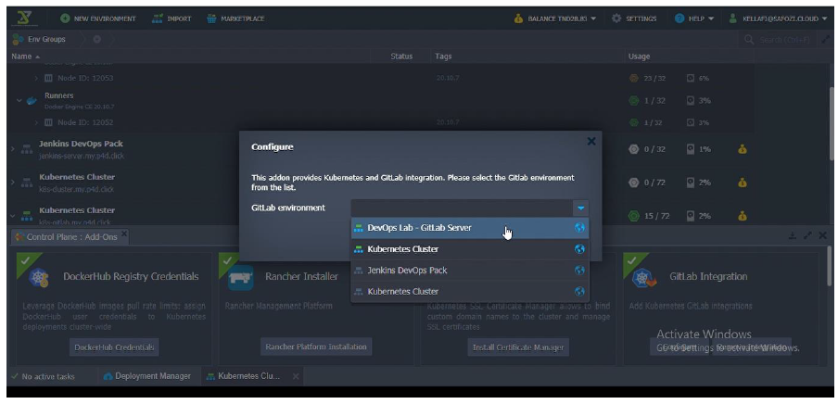This screenshot has width=838, height=404.
Task: Click the Usage column header
Action: point(639,57)
